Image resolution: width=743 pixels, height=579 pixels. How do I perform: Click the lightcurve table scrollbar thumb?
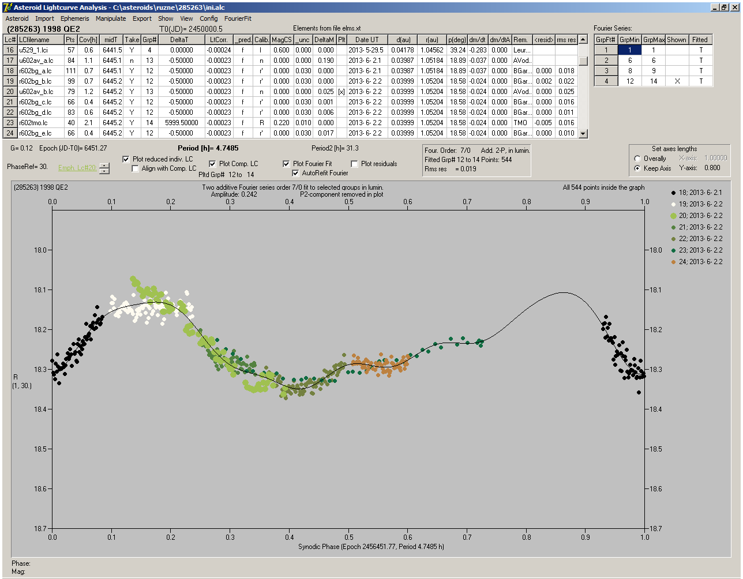click(x=583, y=61)
